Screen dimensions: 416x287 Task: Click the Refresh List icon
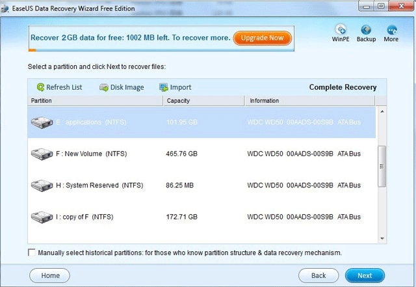point(41,87)
